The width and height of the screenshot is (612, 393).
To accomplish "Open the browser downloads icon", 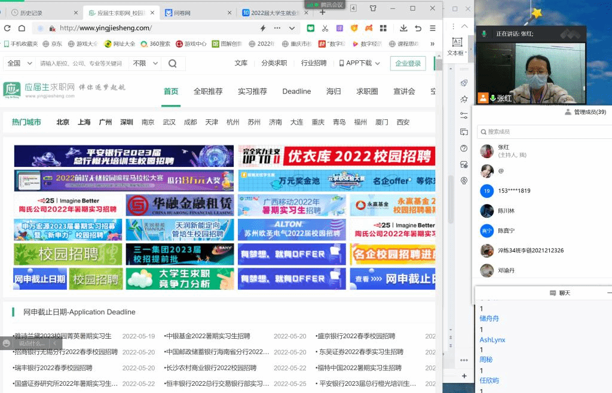I will (x=403, y=28).
